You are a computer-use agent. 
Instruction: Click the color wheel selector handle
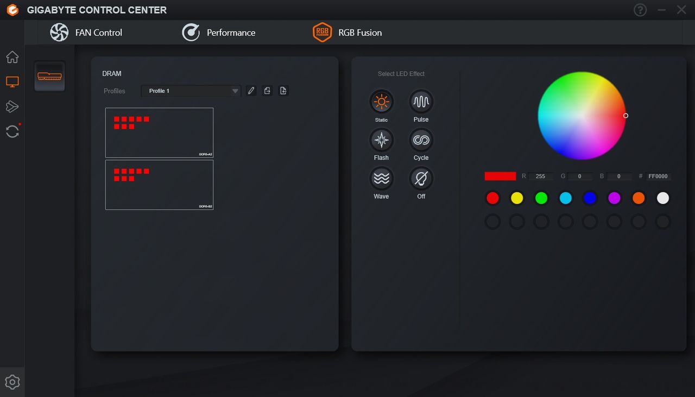(x=625, y=116)
